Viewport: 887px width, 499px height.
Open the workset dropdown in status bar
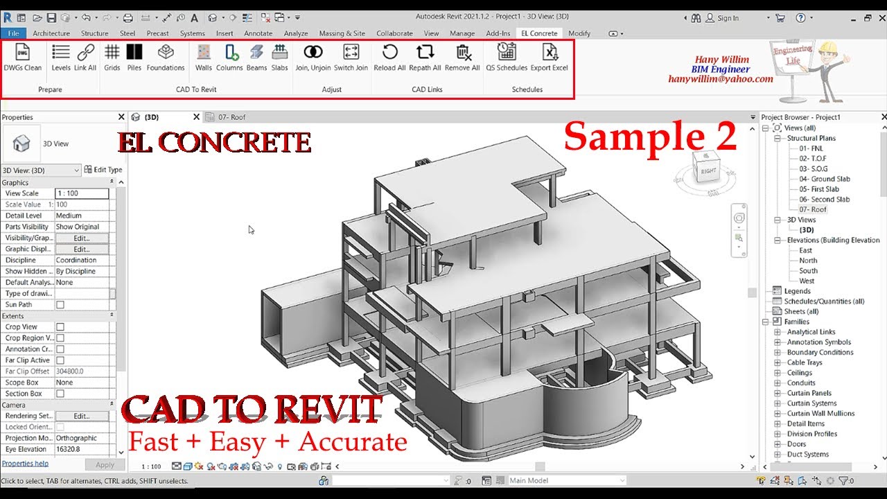(x=391, y=480)
